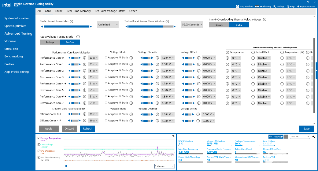Show info for Turbo Boost Power Time Window
318x171 pixels.
[167, 21]
